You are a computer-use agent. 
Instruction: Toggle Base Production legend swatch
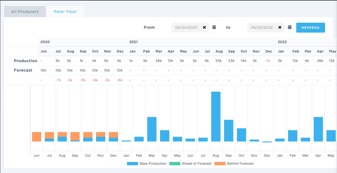pyautogui.click(x=132, y=164)
